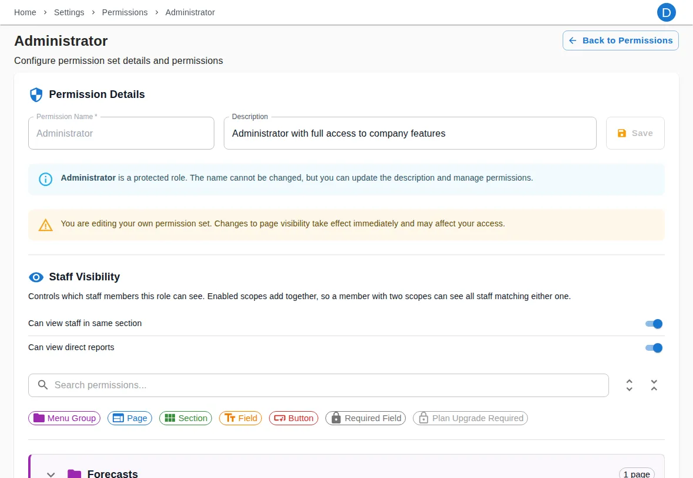The image size is (693, 478).
Task: Click the Permission Details heading
Action: coord(97,94)
